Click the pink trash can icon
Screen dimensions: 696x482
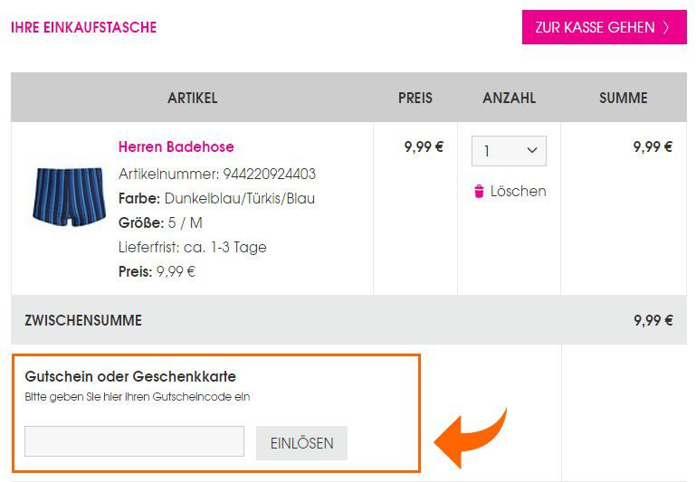[x=479, y=191]
